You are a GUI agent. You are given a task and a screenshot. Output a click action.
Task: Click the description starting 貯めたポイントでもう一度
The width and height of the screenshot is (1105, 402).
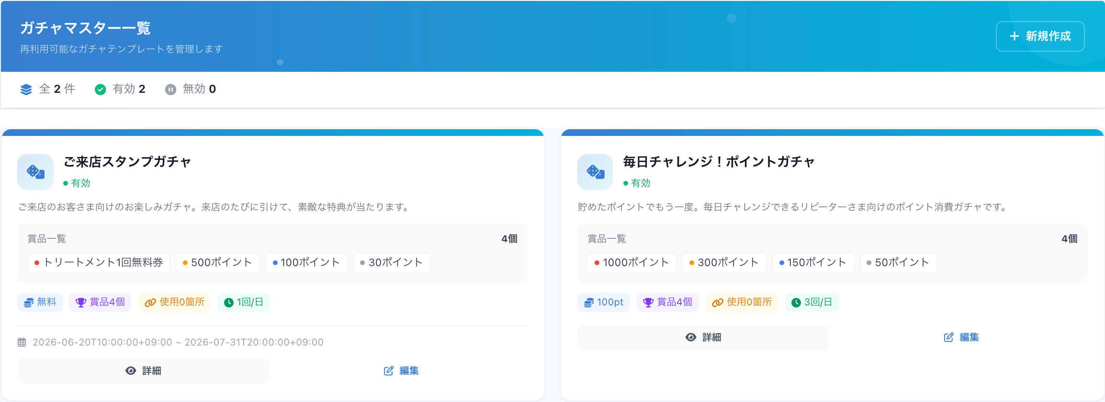(793, 207)
